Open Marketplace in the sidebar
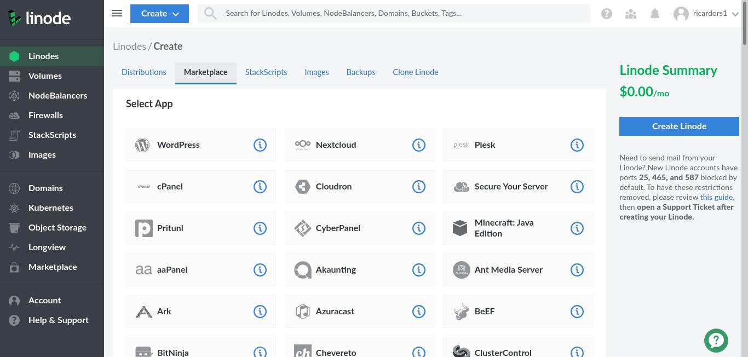Viewport: 748px width, 357px height. click(52, 267)
